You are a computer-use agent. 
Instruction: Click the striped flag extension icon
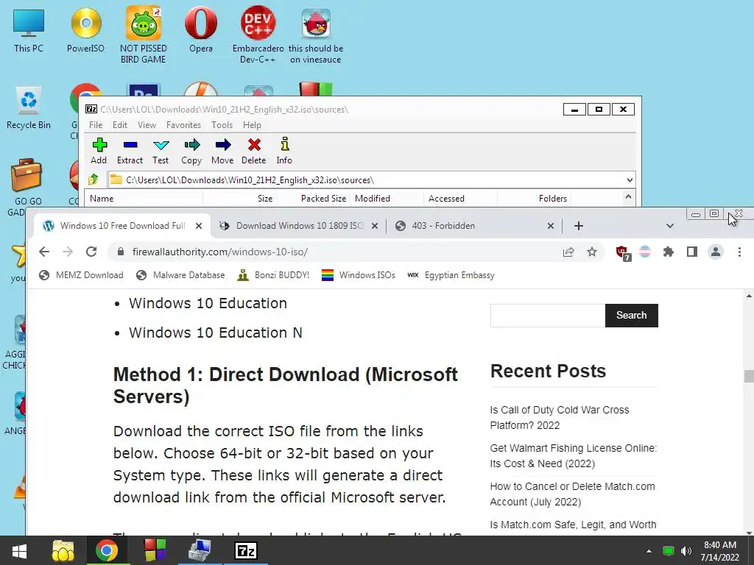click(x=645, y=252)
